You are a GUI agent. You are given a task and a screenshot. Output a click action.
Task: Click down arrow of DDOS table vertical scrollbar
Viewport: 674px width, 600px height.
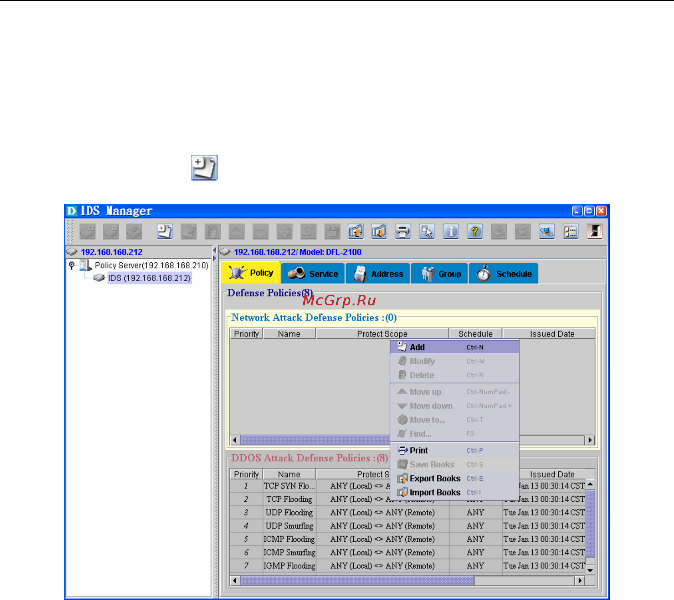tap(590, 570)
